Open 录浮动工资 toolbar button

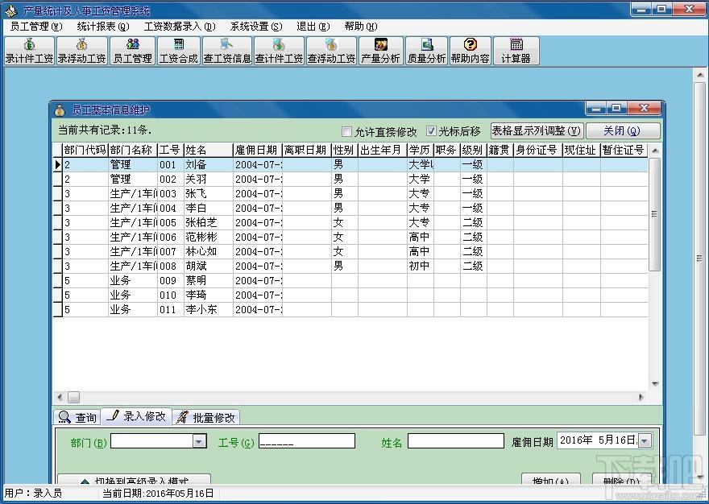point(82,51)
